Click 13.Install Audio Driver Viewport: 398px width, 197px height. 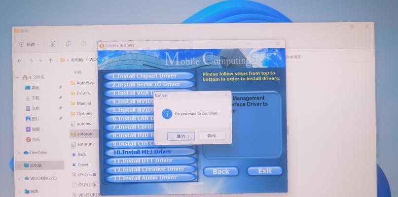(x=151, y=178)
